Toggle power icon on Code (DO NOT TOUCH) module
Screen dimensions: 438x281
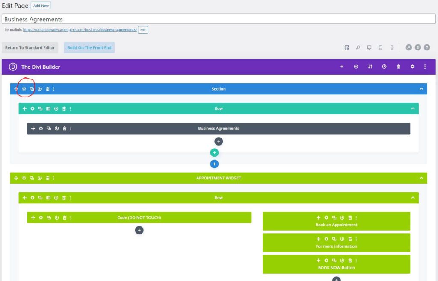coord(57,218)
